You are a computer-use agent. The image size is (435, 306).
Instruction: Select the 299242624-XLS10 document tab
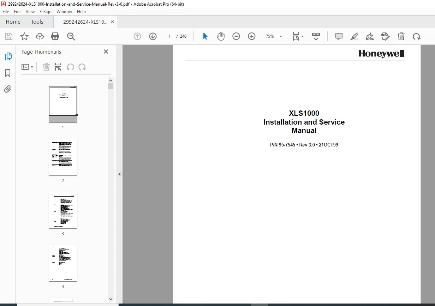coord(85,22)
